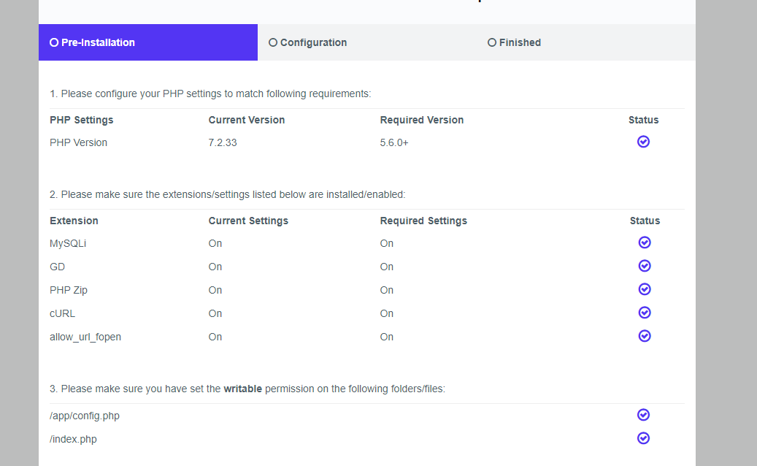Screen dimensions: 757x466
Task: Click the allow_url_fopen extension name
Action: click(85, 337)
